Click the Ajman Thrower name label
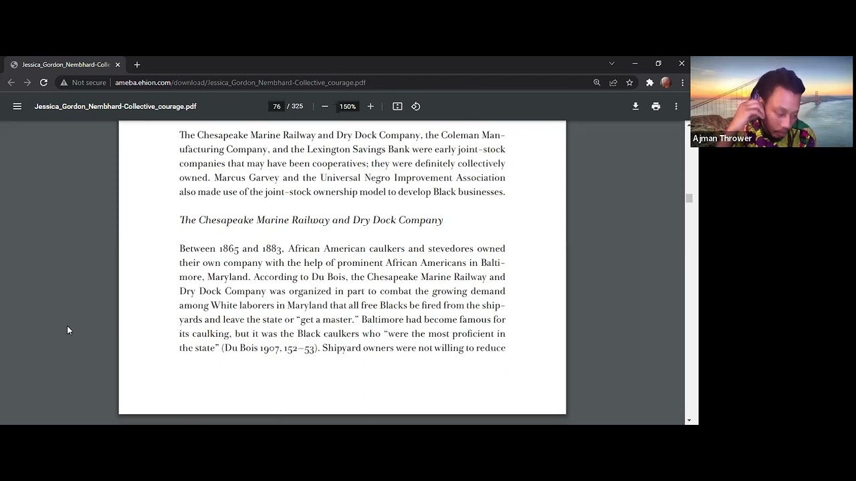The image size is (856, 481). [x=722, y=138]
